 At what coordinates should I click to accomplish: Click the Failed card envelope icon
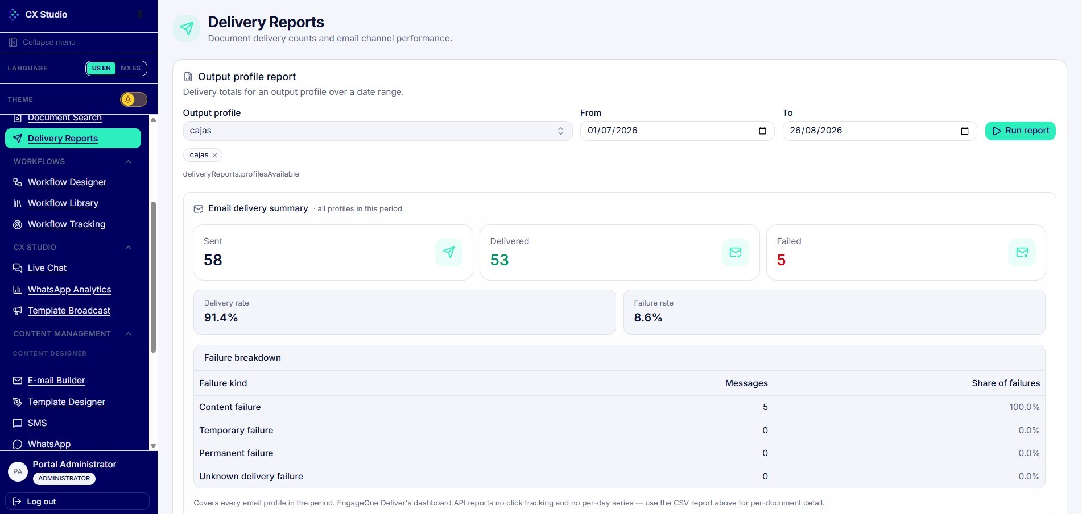pyautogui.click(x=1022, y=252)
